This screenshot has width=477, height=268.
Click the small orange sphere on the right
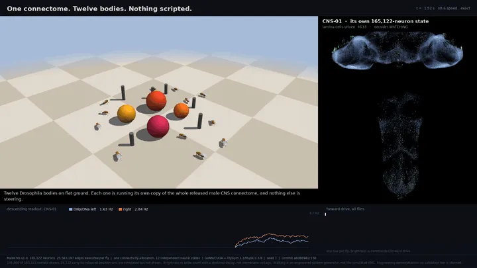[182, 111]
